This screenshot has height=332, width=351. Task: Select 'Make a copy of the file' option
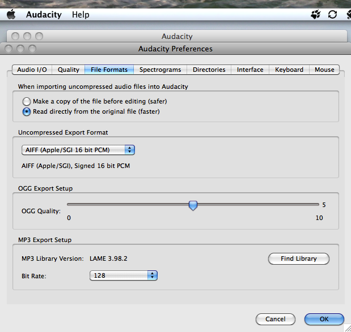(x=27, y=101)
